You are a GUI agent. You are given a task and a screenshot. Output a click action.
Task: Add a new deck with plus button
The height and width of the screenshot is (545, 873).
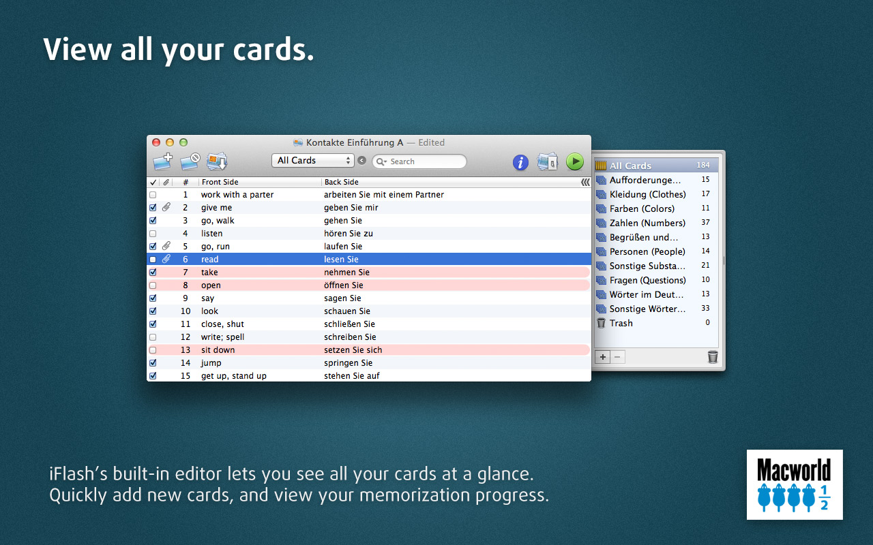coord(603,357)
